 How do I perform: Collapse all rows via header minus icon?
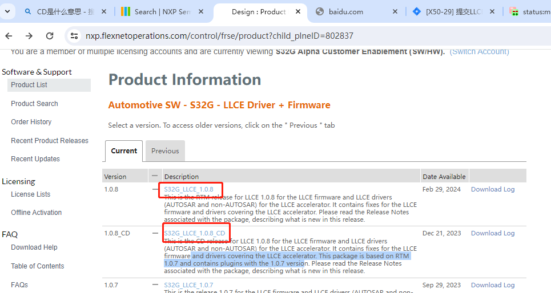point(155,176)
